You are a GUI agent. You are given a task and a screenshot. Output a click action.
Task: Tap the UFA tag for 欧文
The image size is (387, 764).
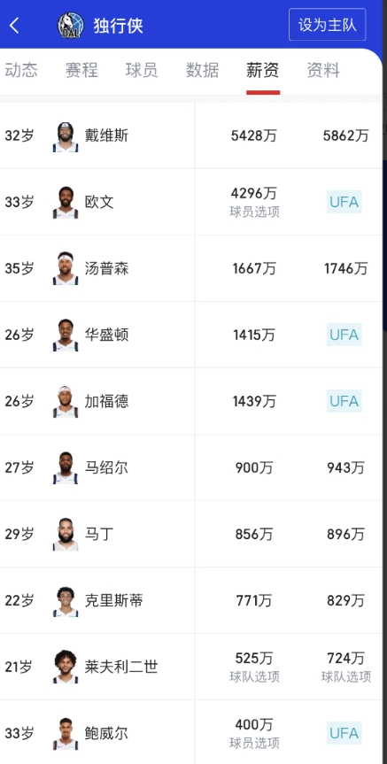click(x=344, y=202)
